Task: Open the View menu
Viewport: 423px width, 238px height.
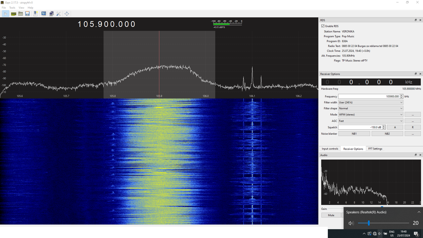Action: coord(21,8)
